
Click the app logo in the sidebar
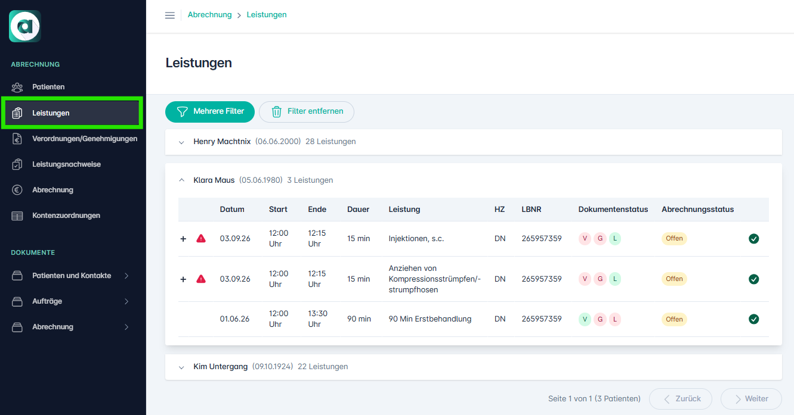(25, 26)
